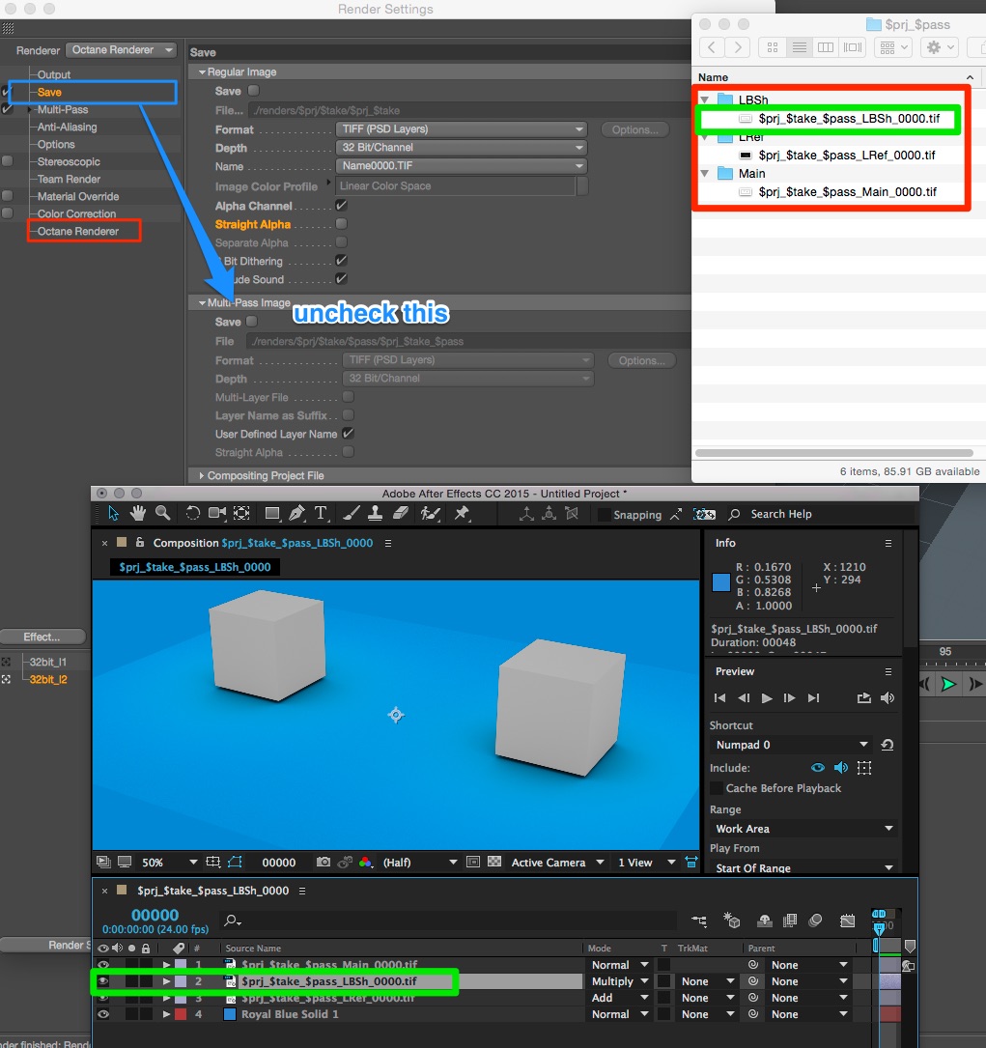Select the Zoom magnifier tool
Image resolution: width=986 pixels, height=1048 pixels.
[x=162, y=513]
